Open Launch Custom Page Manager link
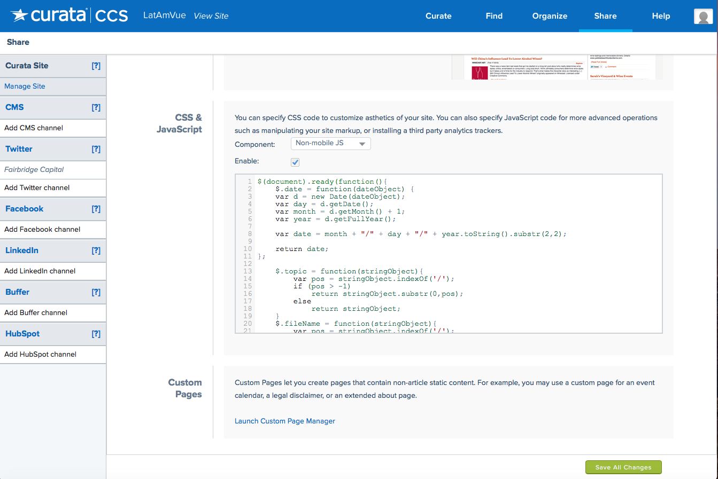718x479 pixels. point(285,421)
